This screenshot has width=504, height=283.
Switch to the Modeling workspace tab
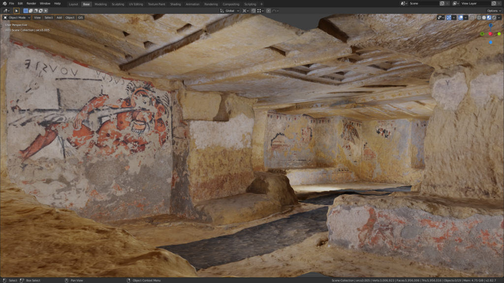pos(100,4)
